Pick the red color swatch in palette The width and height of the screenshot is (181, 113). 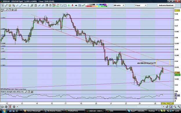88,6
